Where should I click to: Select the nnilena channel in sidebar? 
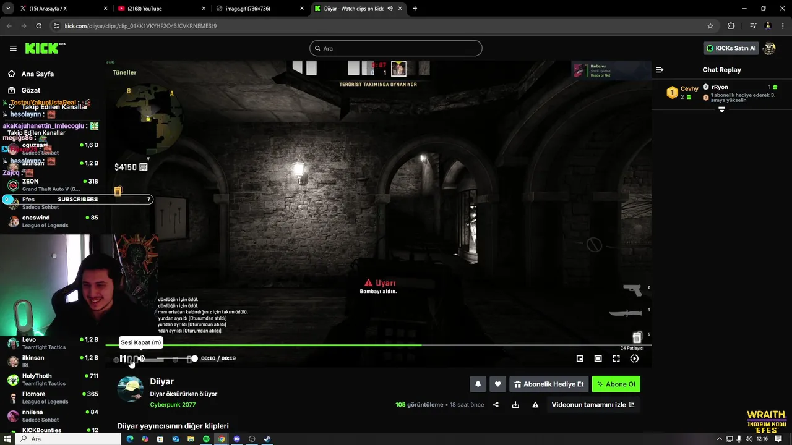53,415
